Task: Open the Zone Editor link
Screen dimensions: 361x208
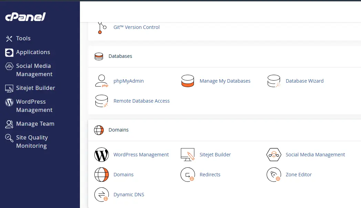Action: [299, 175]
